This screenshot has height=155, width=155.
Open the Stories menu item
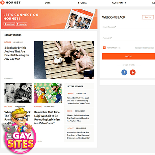pos(83,3)
